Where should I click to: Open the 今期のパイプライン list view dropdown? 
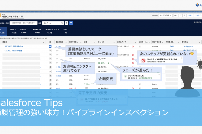point(22,17)
